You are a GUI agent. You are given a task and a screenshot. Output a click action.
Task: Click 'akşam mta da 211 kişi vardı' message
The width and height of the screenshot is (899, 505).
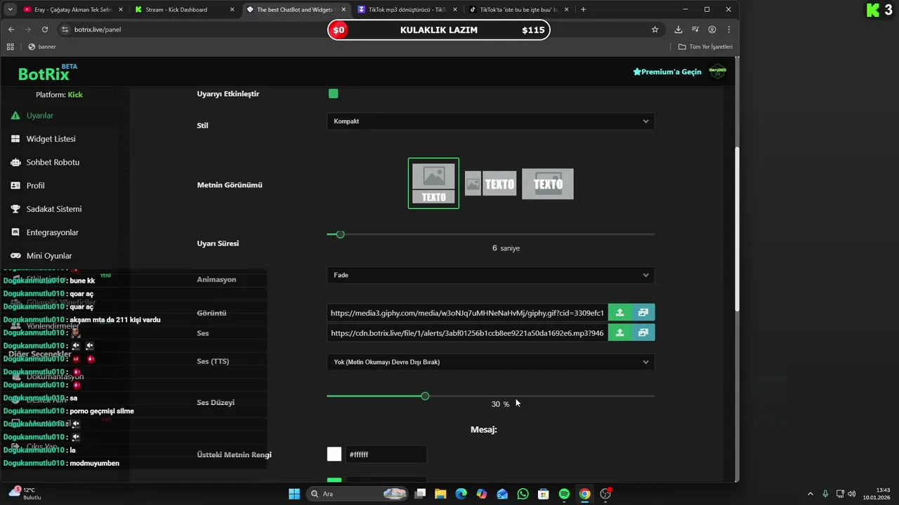(x=115, y=320)
